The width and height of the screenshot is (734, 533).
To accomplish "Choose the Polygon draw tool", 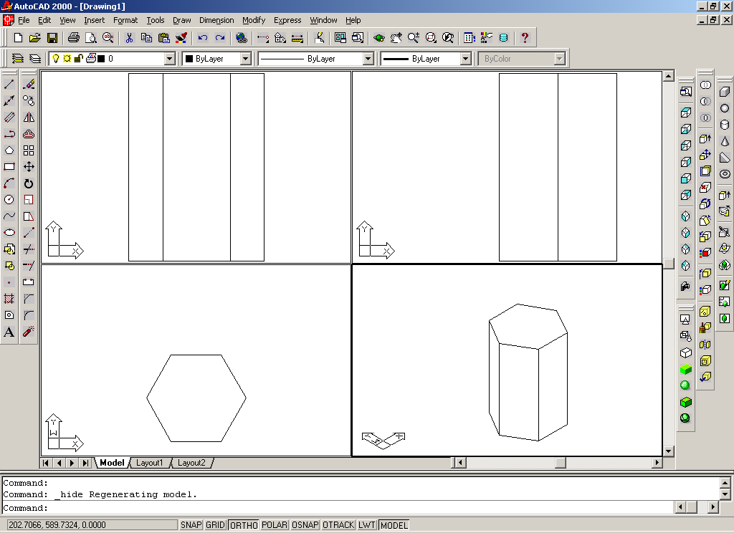I will point(9,150).
